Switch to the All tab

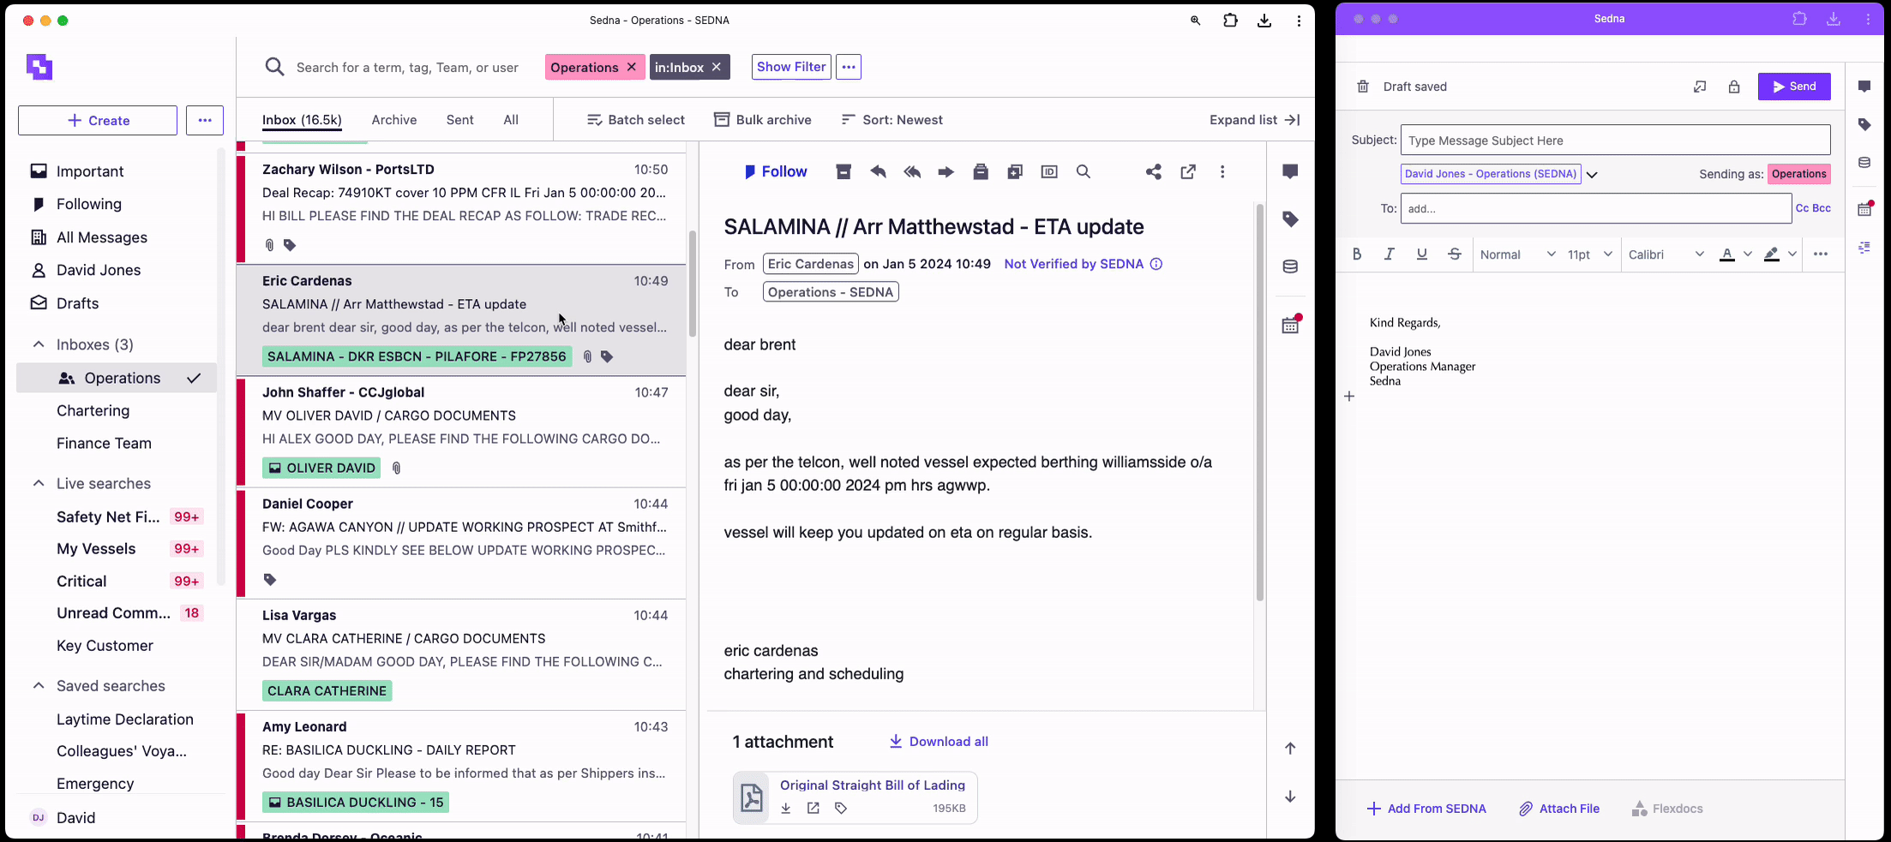coord(511,120)
